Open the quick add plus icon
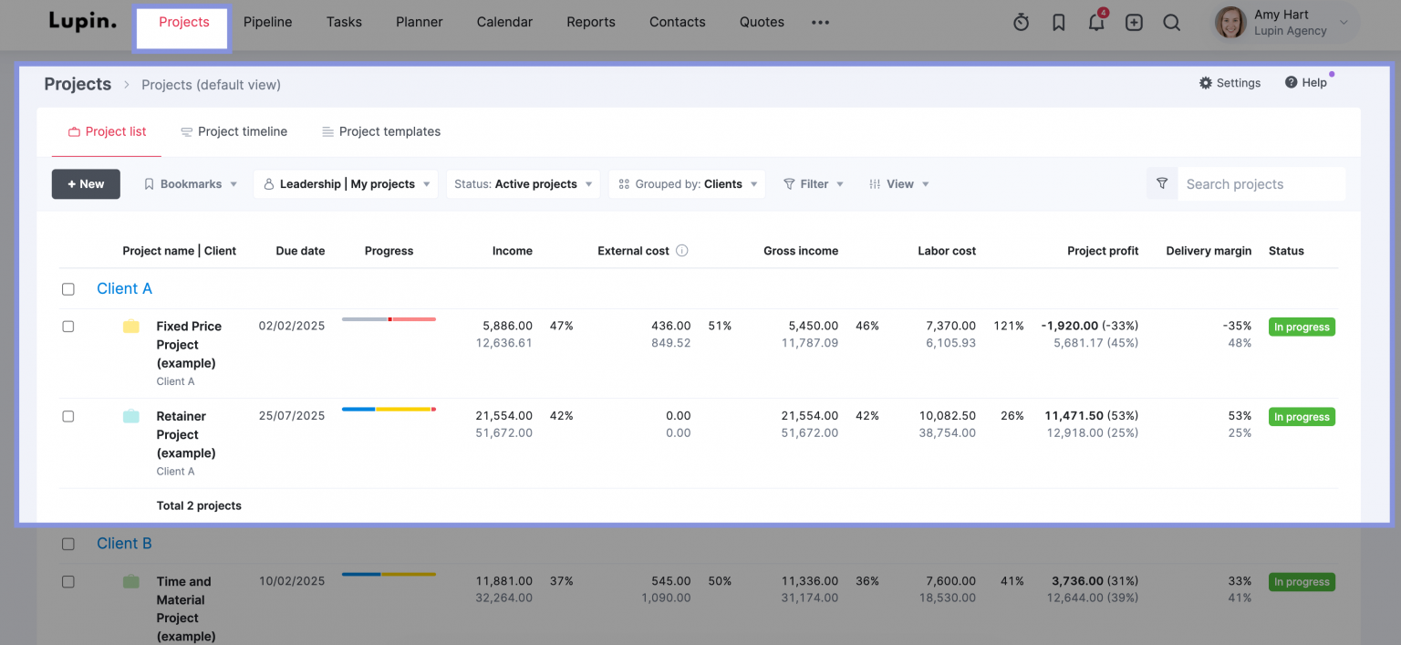This screenshot has height=645, width=1401. pos(1134,22)
